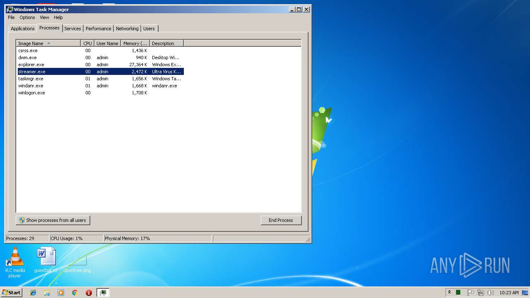Viewport: 530px width, 298px height.
Task: Switch to the Performance tab
Action: point(98,29)
